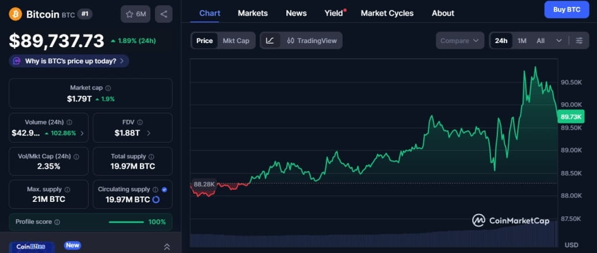
Task: Open the Chart tab
Action: point(210,13)
